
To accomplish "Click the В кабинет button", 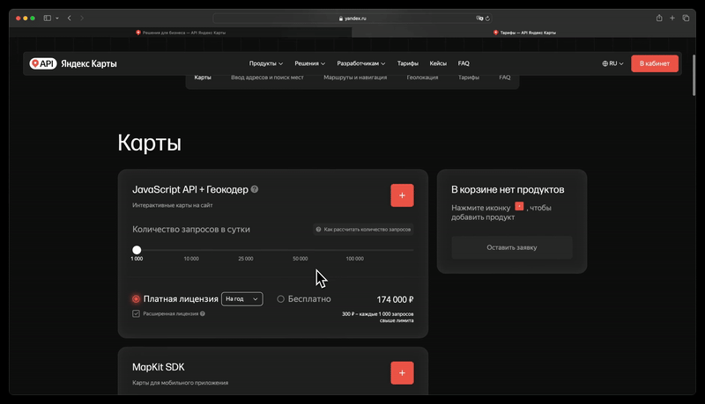I will [x=655, y=63].
